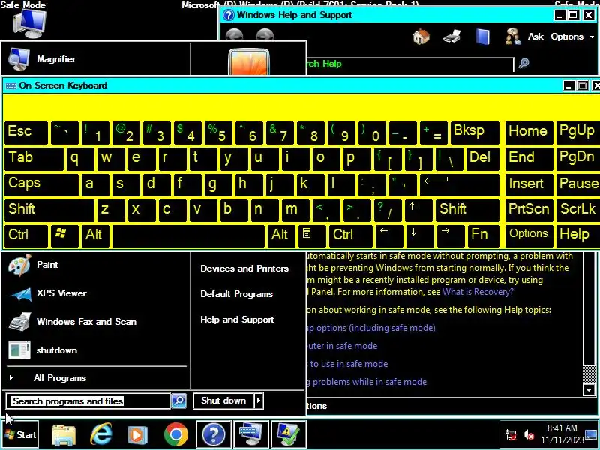The height and width of the screenshot is (450, 600).
Task: Open the Action Center taskbar button
Action: click(x=289, y=434)
